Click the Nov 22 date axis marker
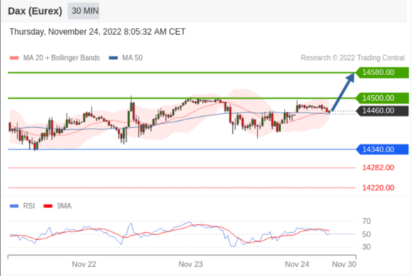This screenshot has height=276, width=412. tap(84, 264)
